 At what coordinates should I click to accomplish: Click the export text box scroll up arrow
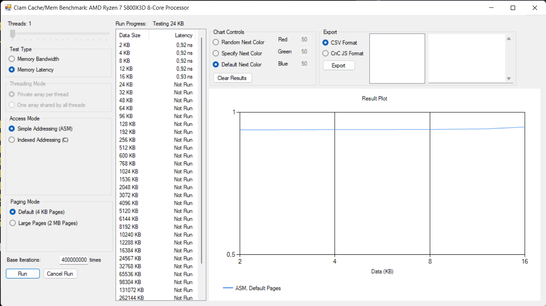click(x=509, y=38)
